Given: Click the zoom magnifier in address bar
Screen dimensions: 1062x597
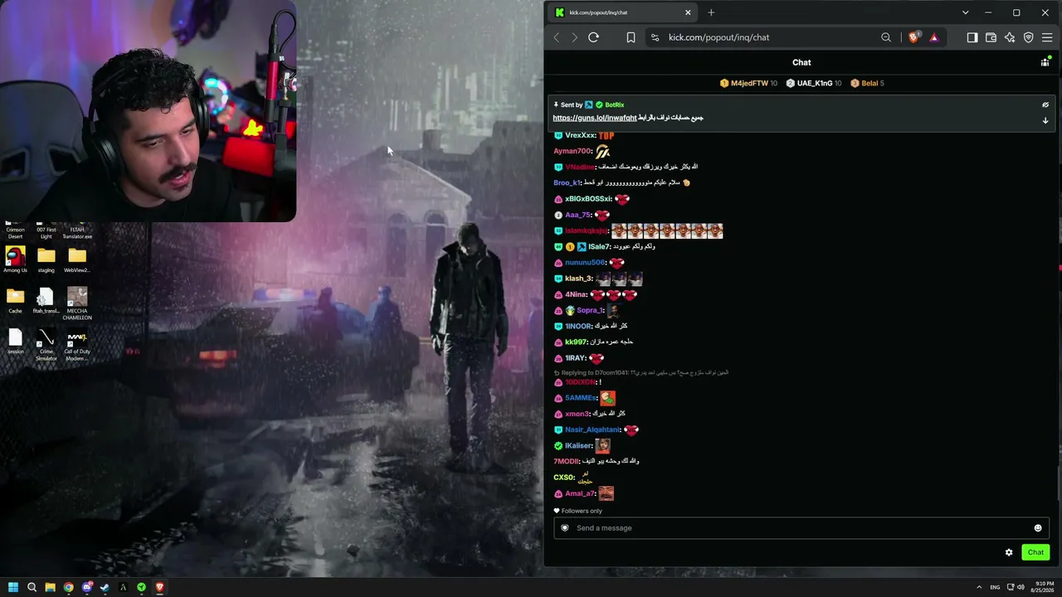Looking at the screenshot, I should 886,37.
